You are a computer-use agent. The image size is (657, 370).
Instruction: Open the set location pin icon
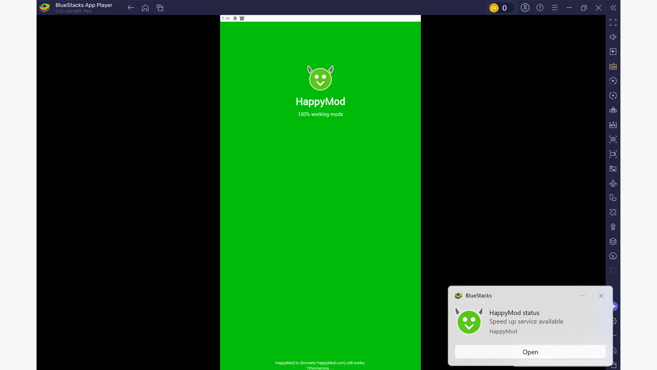click(613, 227)
